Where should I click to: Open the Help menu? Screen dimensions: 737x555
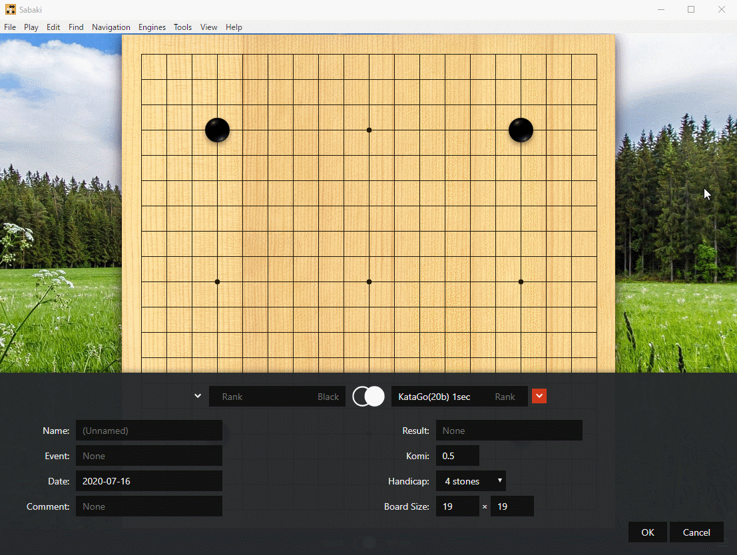point(234,27)
